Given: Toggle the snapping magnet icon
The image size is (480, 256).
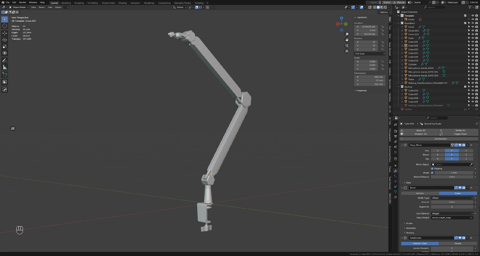Looking at the screenshot, I should pyautogui.click(x=196, y=7).
